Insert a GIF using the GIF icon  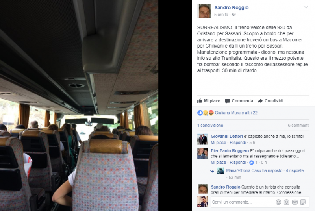tap(295, 202)
